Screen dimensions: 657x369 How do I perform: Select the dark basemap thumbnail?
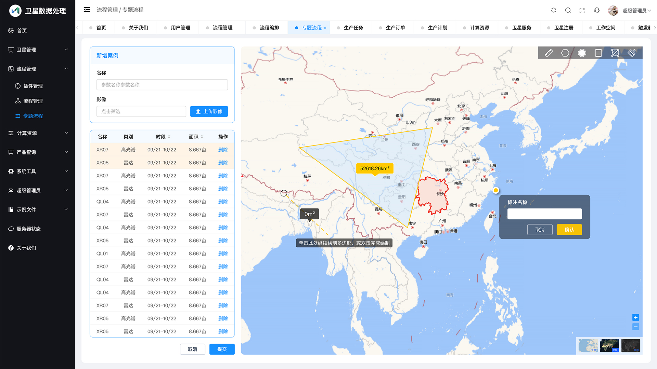coord(631,345)
